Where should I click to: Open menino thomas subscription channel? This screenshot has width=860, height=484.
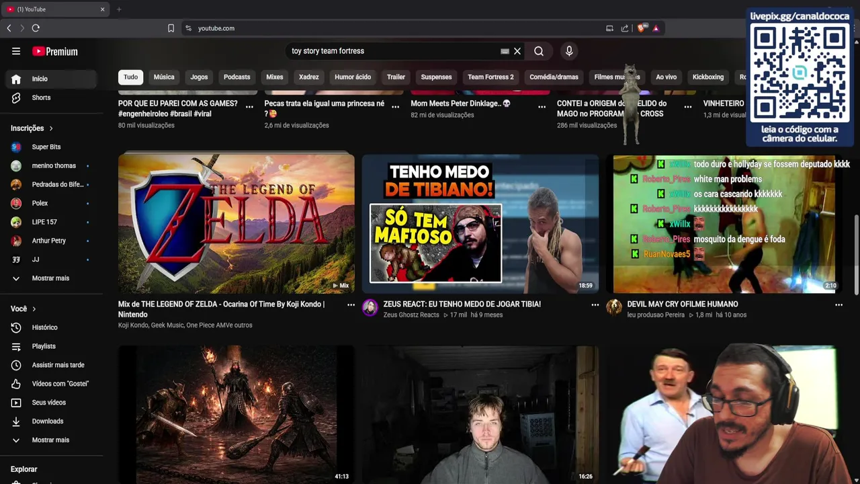52,166
